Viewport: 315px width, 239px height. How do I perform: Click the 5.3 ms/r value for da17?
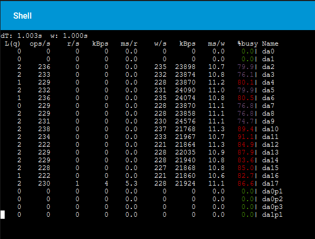point(131,184)
